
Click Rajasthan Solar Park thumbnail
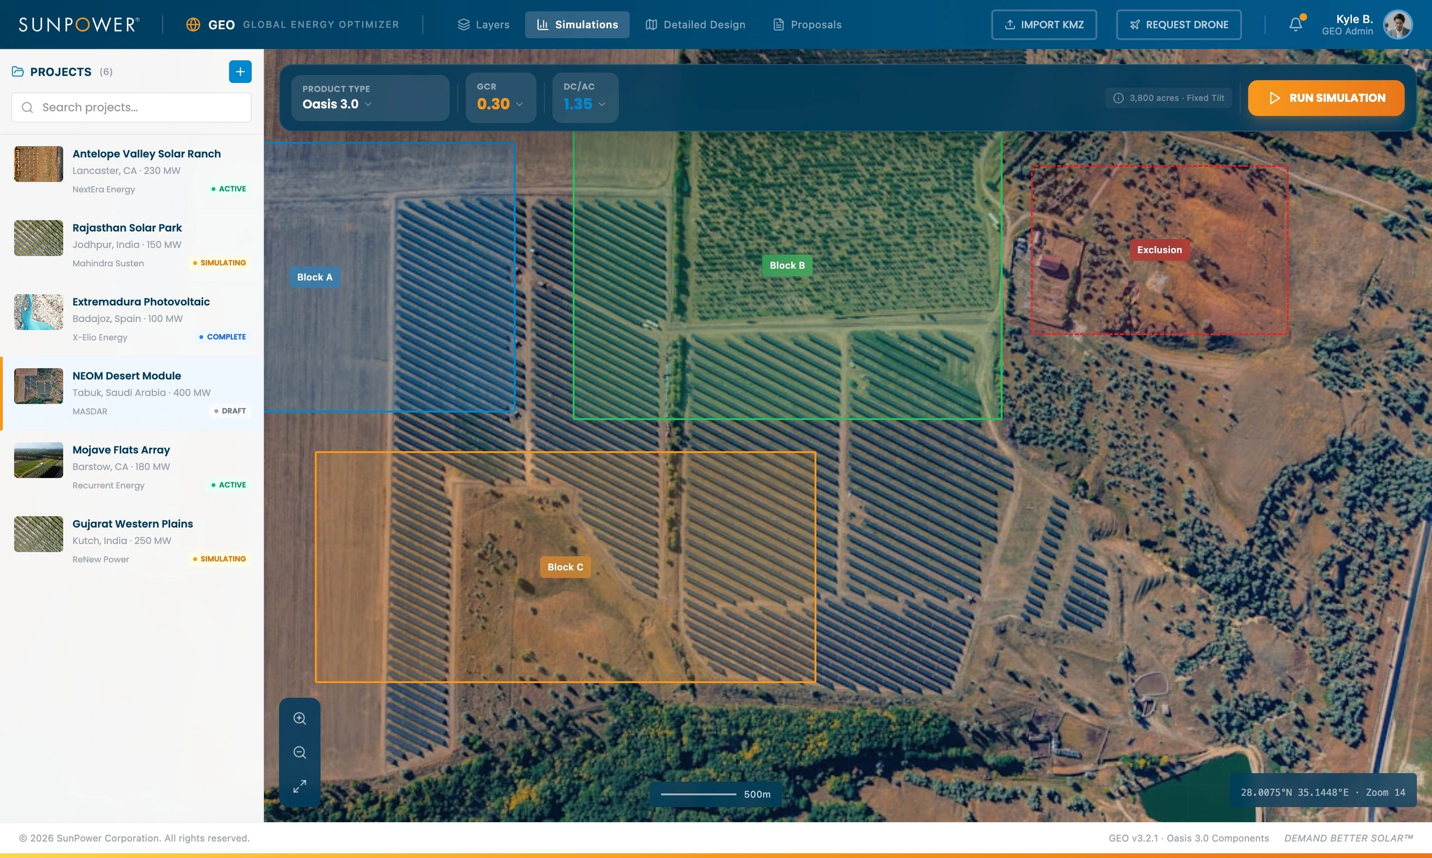39,238
